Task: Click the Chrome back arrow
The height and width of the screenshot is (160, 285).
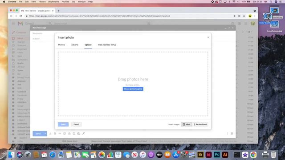Action: pos(11,16)
